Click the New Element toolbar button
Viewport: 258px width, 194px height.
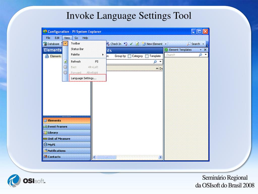coord(152,44)
